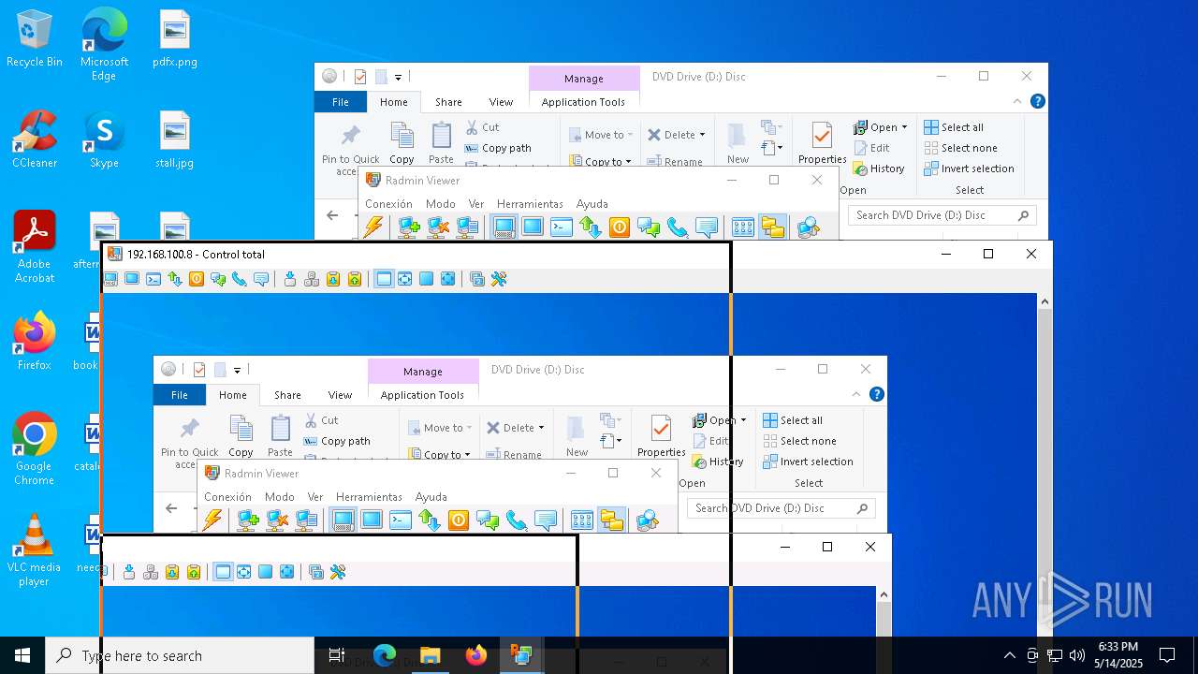Select Telnet mode icon in upper Radmin Viewer
The image size is (1198, 674).
point(562,227)
